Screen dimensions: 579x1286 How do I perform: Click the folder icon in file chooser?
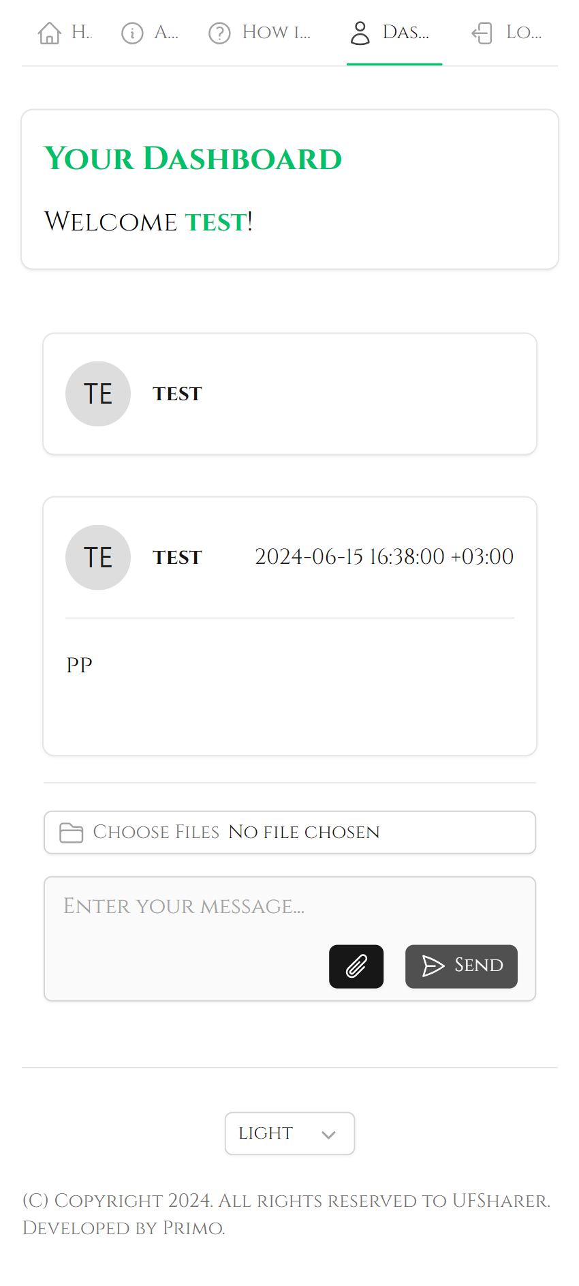pos(71,833)
